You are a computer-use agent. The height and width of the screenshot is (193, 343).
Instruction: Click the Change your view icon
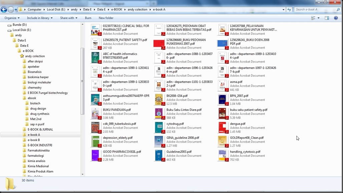(313, 18)
